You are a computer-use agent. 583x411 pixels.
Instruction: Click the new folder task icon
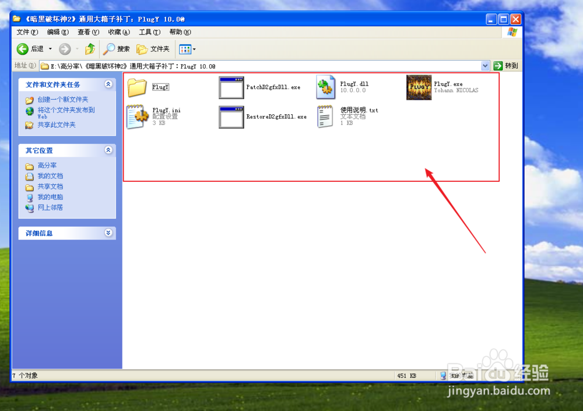point(29,100)
